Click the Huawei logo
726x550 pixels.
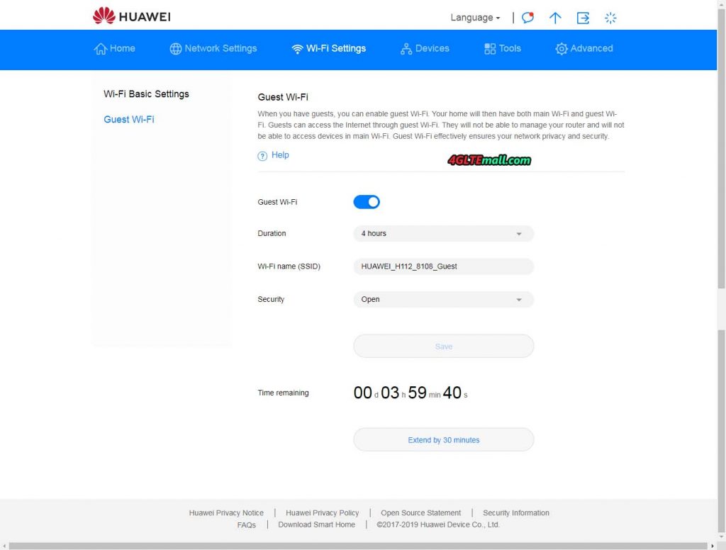[130, 16]
